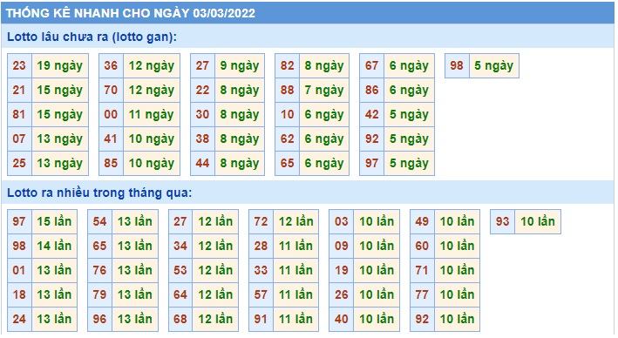Image resolution: width=618 pixels, height=338 pixels.
Task: Select number 53 in the frequent lotto table
Action: [x=180, y=270]
